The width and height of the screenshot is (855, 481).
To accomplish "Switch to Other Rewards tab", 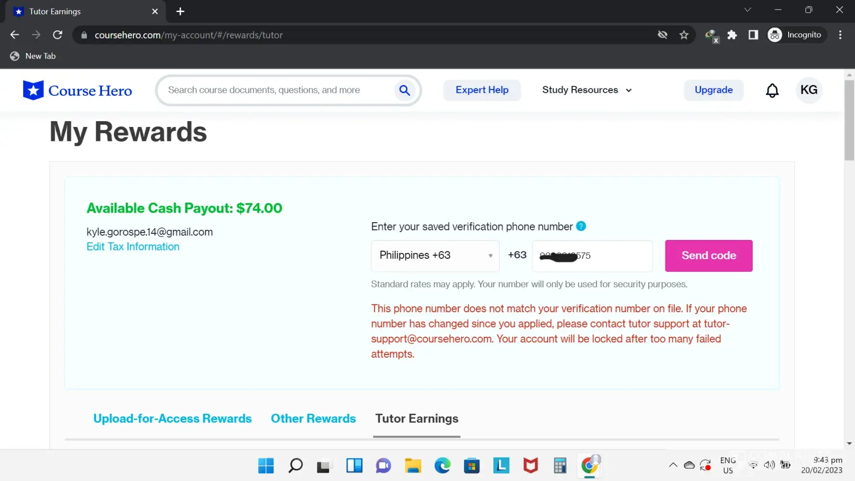I will (314, 418).
